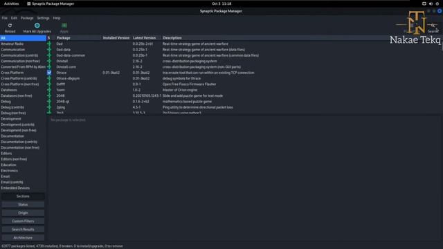Open the Settings menu
Screen dimensions: 443x249
(x=43, y=18)
